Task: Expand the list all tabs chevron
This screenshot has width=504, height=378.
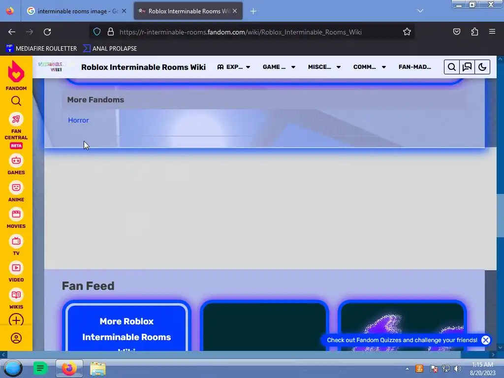Action: [x=420, y=11]
